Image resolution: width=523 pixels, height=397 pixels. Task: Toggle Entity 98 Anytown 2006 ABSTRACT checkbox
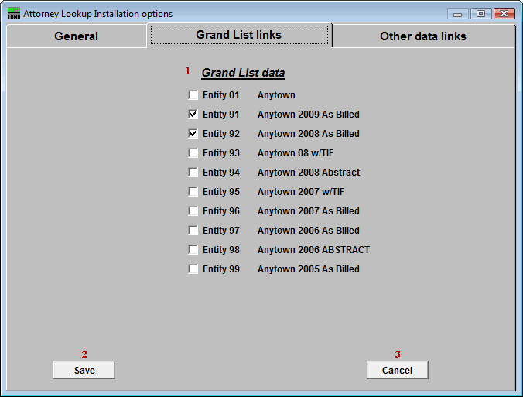[193, 250]
